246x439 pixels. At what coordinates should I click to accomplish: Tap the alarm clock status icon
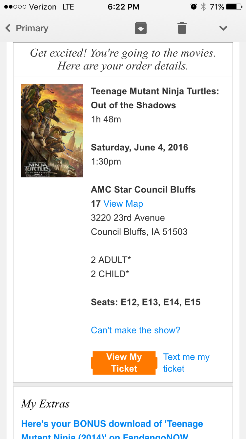pyautogui.click(x=194, y=7)
